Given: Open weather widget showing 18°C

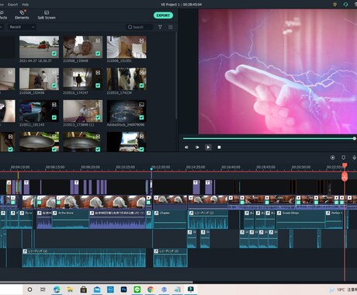Looking at the screenshot, I should (x=338, y=290).
